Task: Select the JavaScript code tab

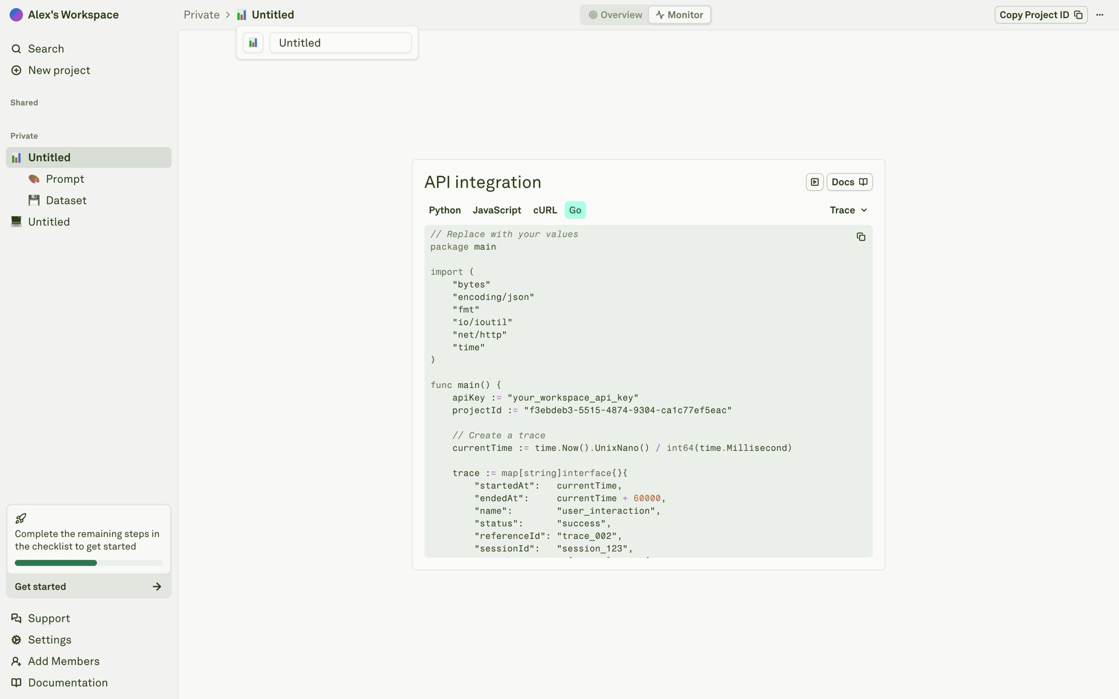Action: pos(497,210)
